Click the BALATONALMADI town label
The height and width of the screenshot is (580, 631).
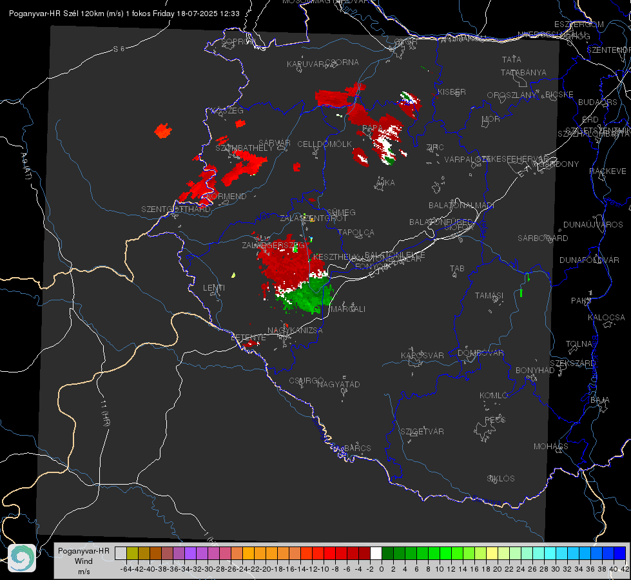pyautogui.click(x=461, y=205)
